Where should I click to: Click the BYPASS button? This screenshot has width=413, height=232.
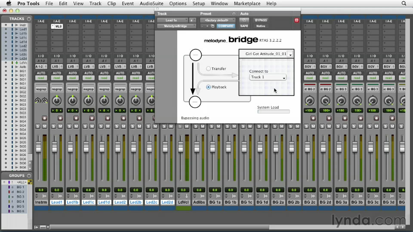[x=261, y=20]
